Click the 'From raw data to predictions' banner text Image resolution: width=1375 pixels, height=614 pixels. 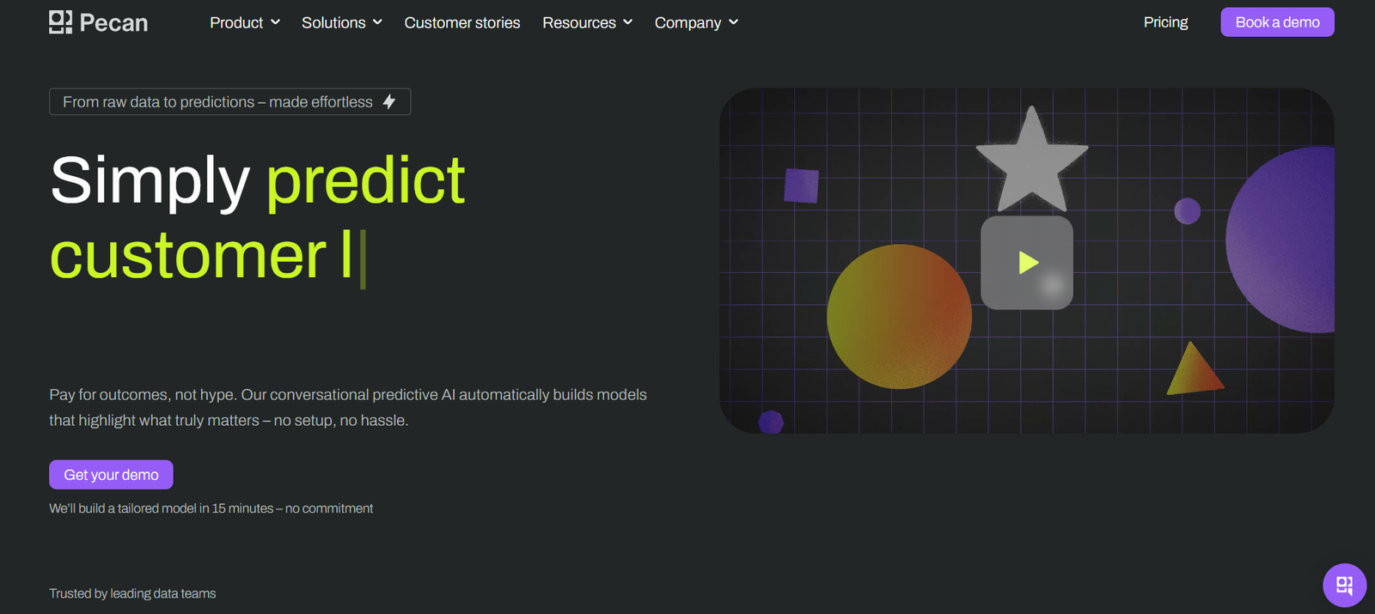coord(217,102)
